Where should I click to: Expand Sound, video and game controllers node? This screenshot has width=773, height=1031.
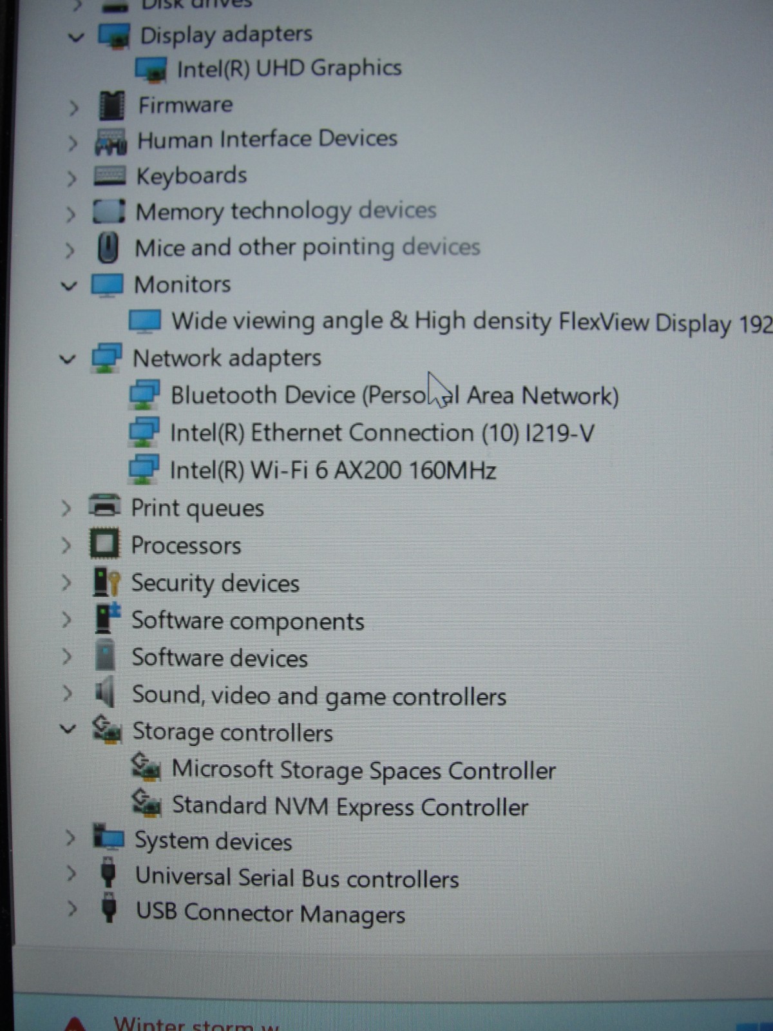click(67, 693)
